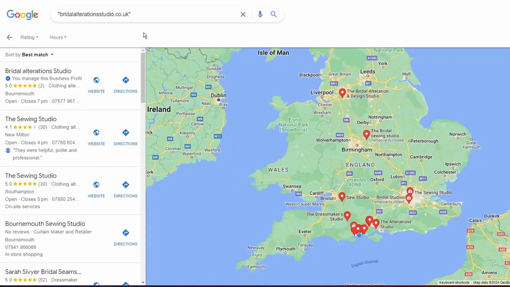Click the review quote "They were helpful, polite"
The width and height of the screenshot is (510, 287).
pos(45,154)
